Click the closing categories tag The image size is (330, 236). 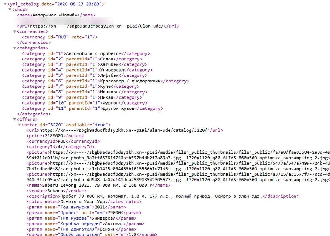click(34, 114)
